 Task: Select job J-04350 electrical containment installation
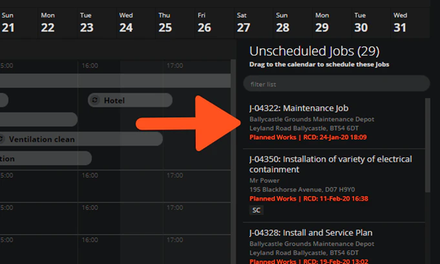point(334,186)
